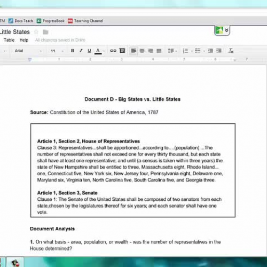The image size is (267, 267).
Task: Click the 'Source:' label text
Action: click(x=39, y=112)
